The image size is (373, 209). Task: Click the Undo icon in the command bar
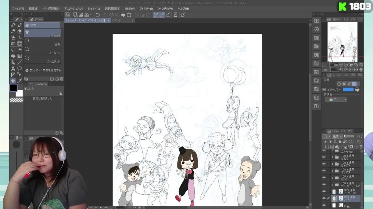click(x=98, y=15)
